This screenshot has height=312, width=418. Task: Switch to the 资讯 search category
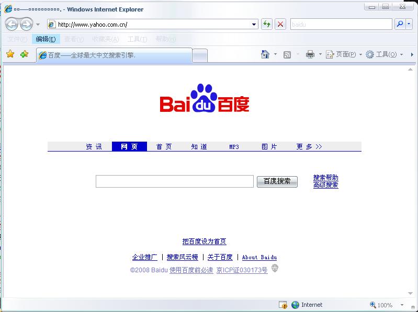click(x=94, y=147)
